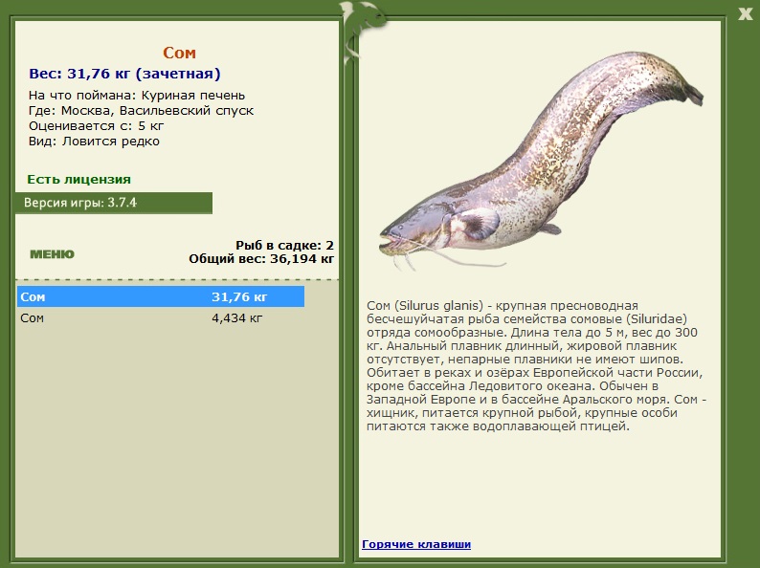Click the dashed divider above the fish list
The height and width of the screenshot is (568, 760).
tap(177, 280)
